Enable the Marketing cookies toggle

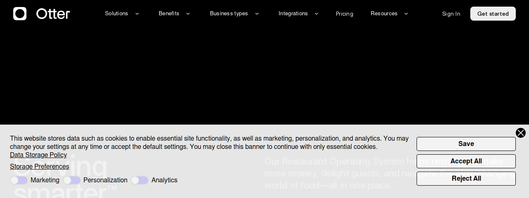coord(19,180)
